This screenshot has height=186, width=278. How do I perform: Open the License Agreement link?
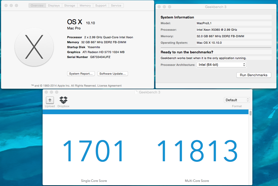(109, 86)
